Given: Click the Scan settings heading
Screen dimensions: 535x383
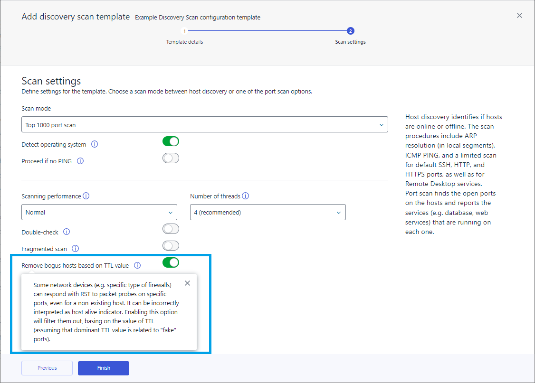Looking at the screenshot, I should point(51,81).
